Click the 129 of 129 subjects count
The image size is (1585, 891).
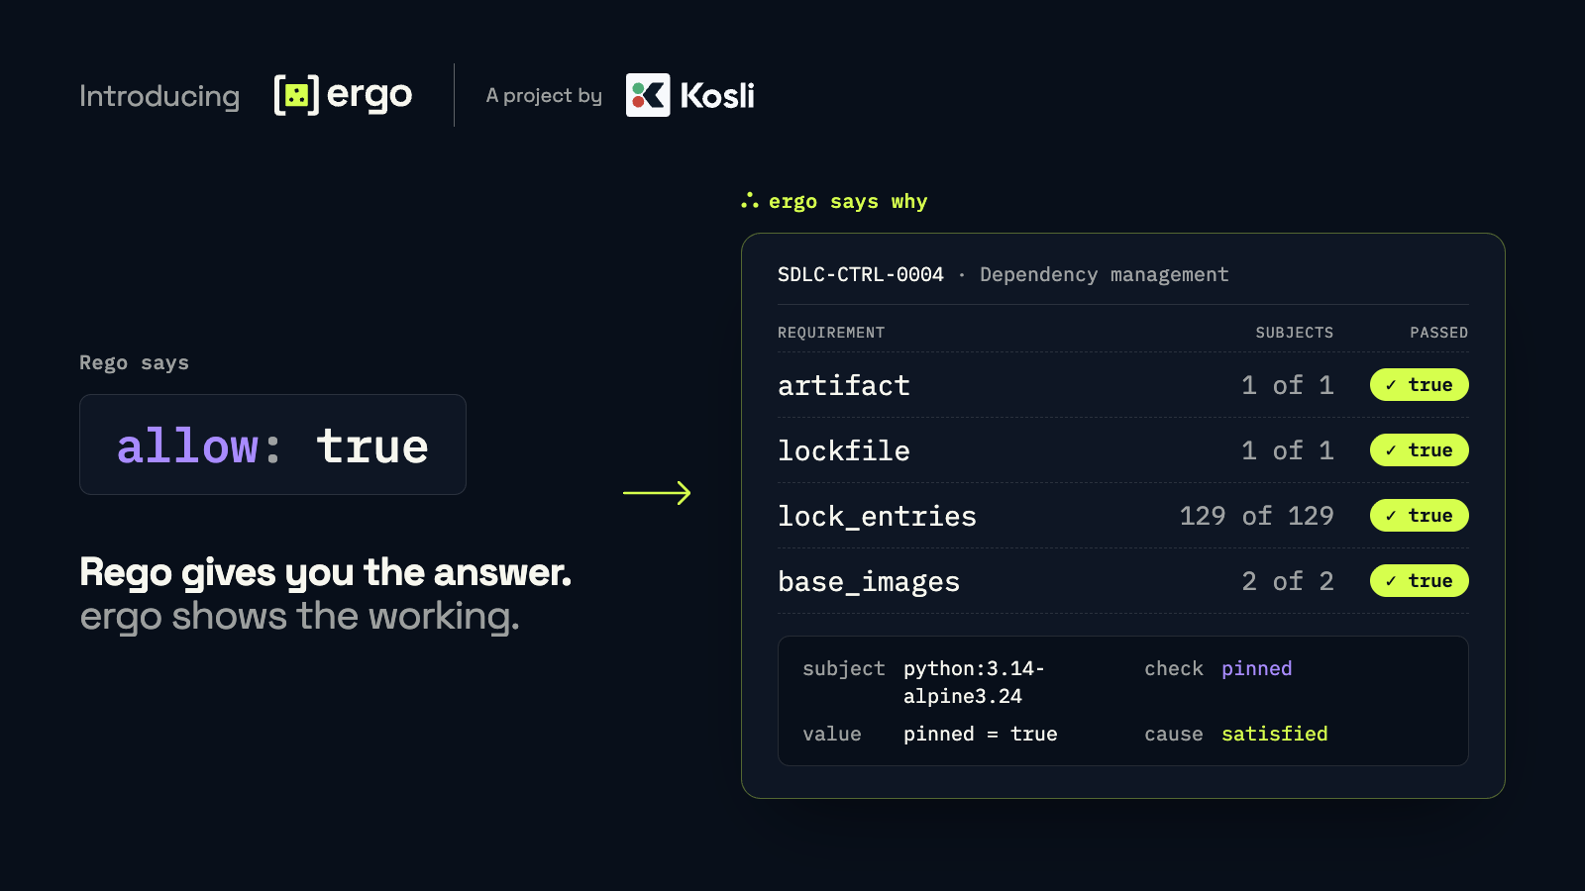(1256, 516)
